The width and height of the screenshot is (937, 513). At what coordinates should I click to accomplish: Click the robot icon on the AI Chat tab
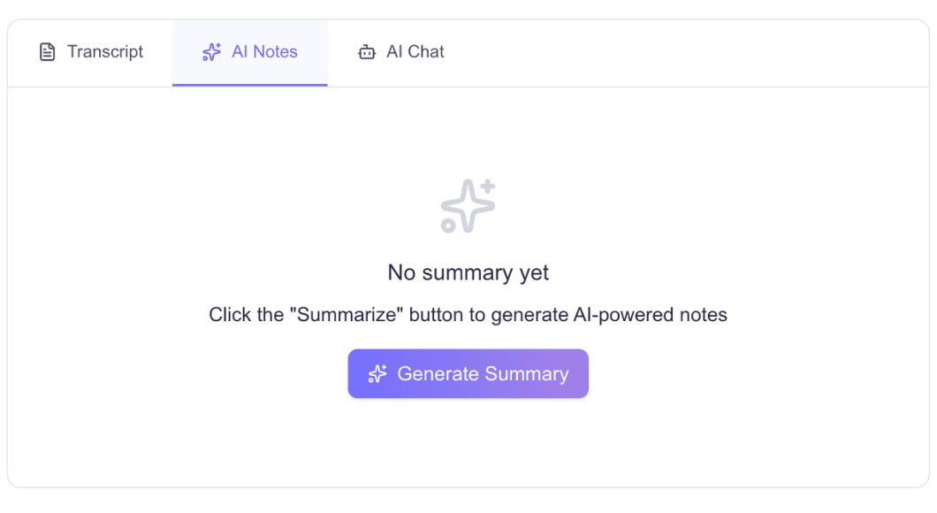pos(367,52)
